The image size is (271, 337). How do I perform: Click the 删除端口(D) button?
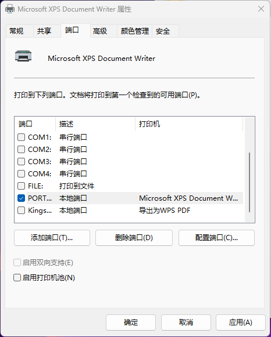click(x=134, y=238)
